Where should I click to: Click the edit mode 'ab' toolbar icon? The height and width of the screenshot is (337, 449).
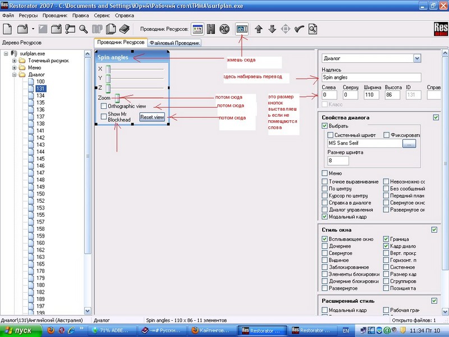(242, 29)
